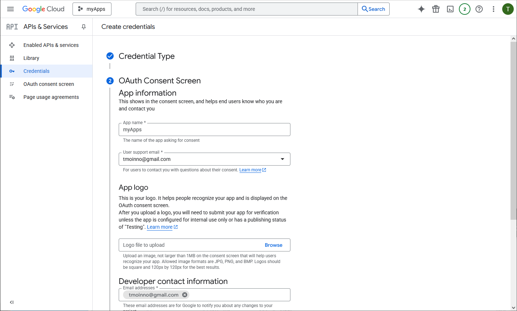Screen dimensions: 517x311
Task: Go to Enabled APIs & services
Action: click(x=51, y=45)
